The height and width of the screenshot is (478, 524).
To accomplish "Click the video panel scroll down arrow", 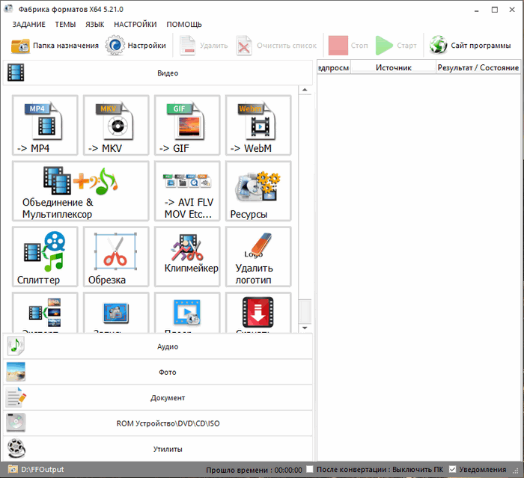I will coord(305,328).
